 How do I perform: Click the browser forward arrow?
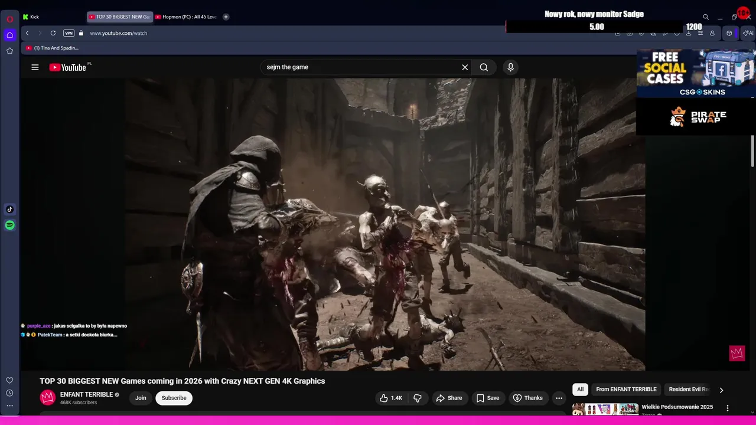[40, 33]
